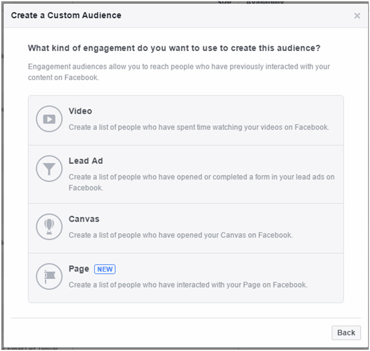Screen dimensions: 370x351
Task: Pick the Canvas title label
Action: click(84, 219)
